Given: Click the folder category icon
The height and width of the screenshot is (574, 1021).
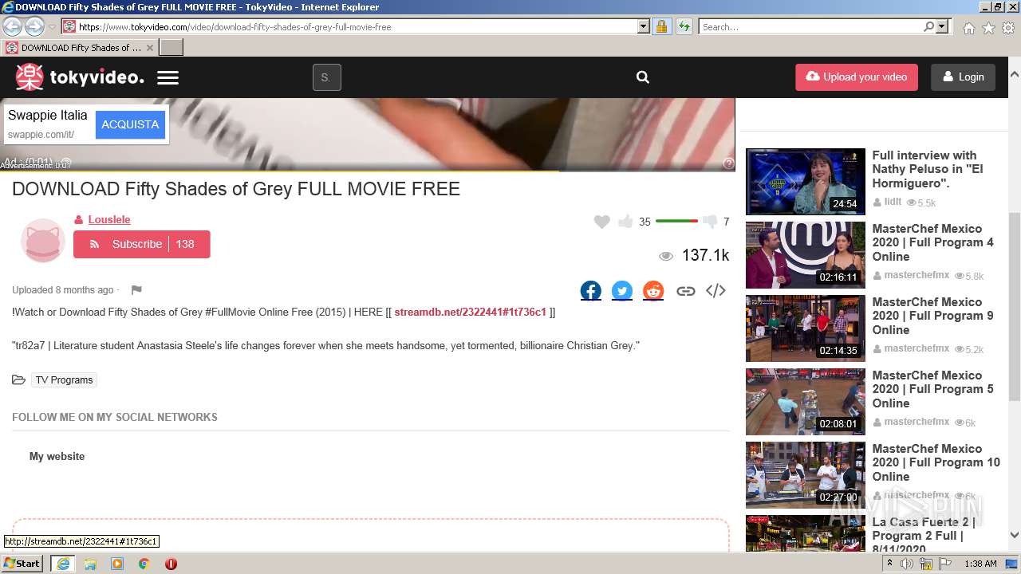Looking at the screenshot, I should point(19,379).
